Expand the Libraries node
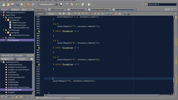This screenshot has width=178, height=100. 3,37
